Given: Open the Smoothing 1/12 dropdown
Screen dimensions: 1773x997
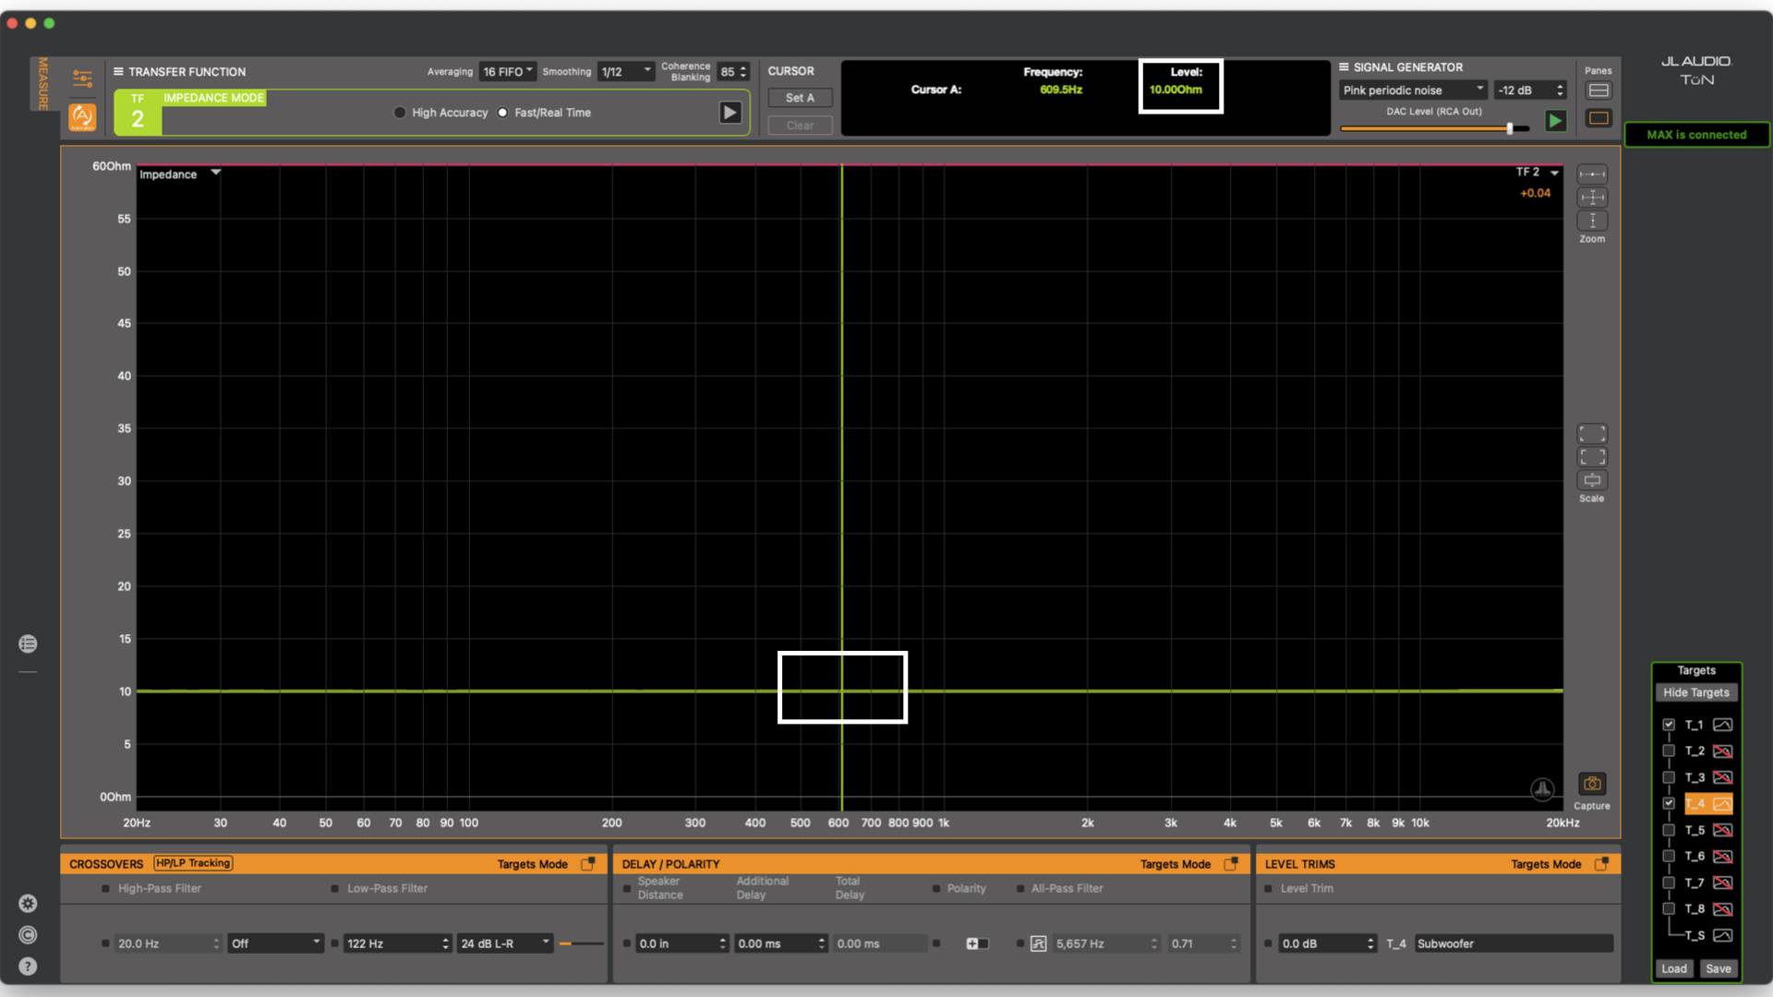Looking at the screenshot, I should pyautogui.click(x=626, y=71).
